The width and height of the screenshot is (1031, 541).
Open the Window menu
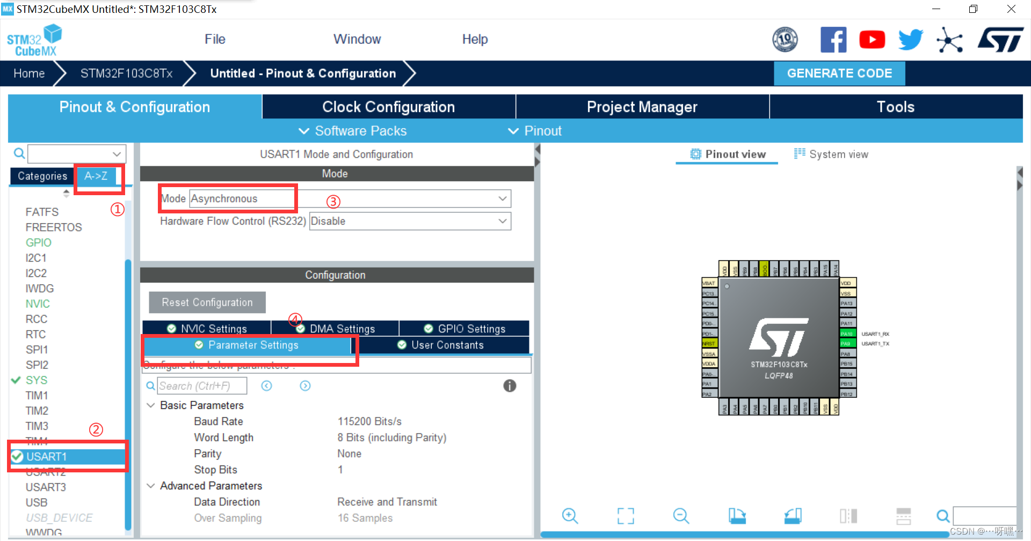(x=357, y=39)
